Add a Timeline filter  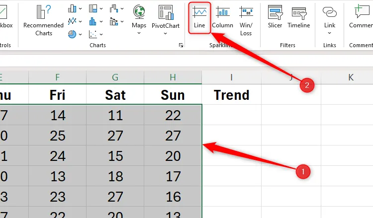pos(298,17)
